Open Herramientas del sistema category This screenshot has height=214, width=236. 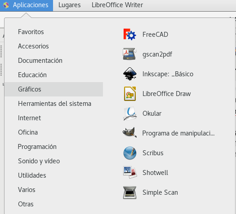54,104
